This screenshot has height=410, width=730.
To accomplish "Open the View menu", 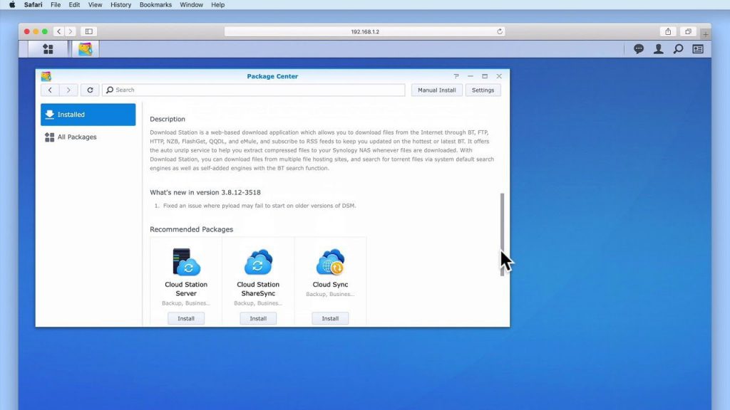I will tap(95, 5).
